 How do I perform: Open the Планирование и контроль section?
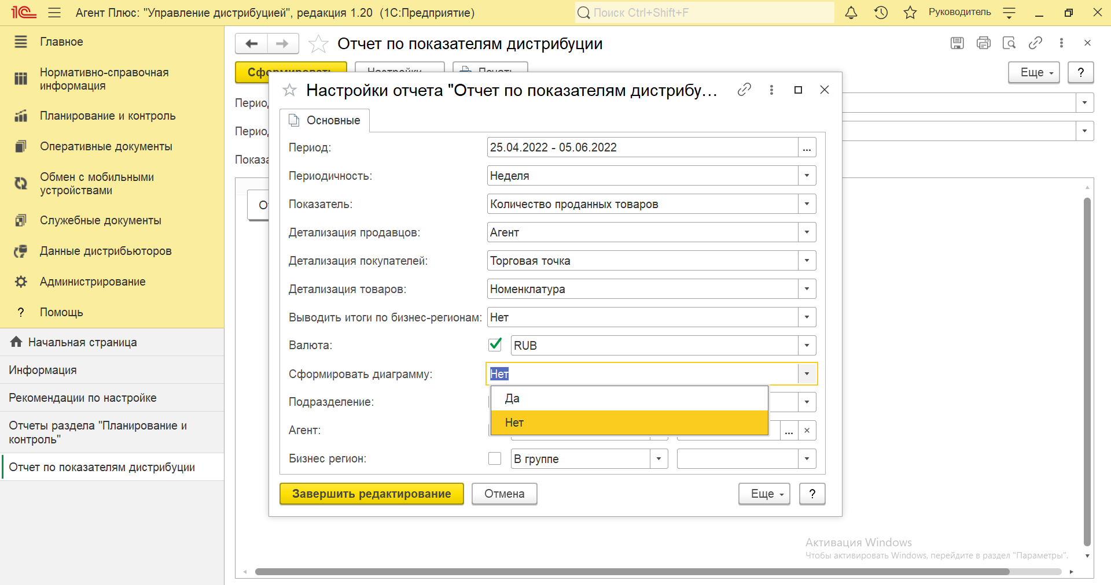tap(108, 116)
